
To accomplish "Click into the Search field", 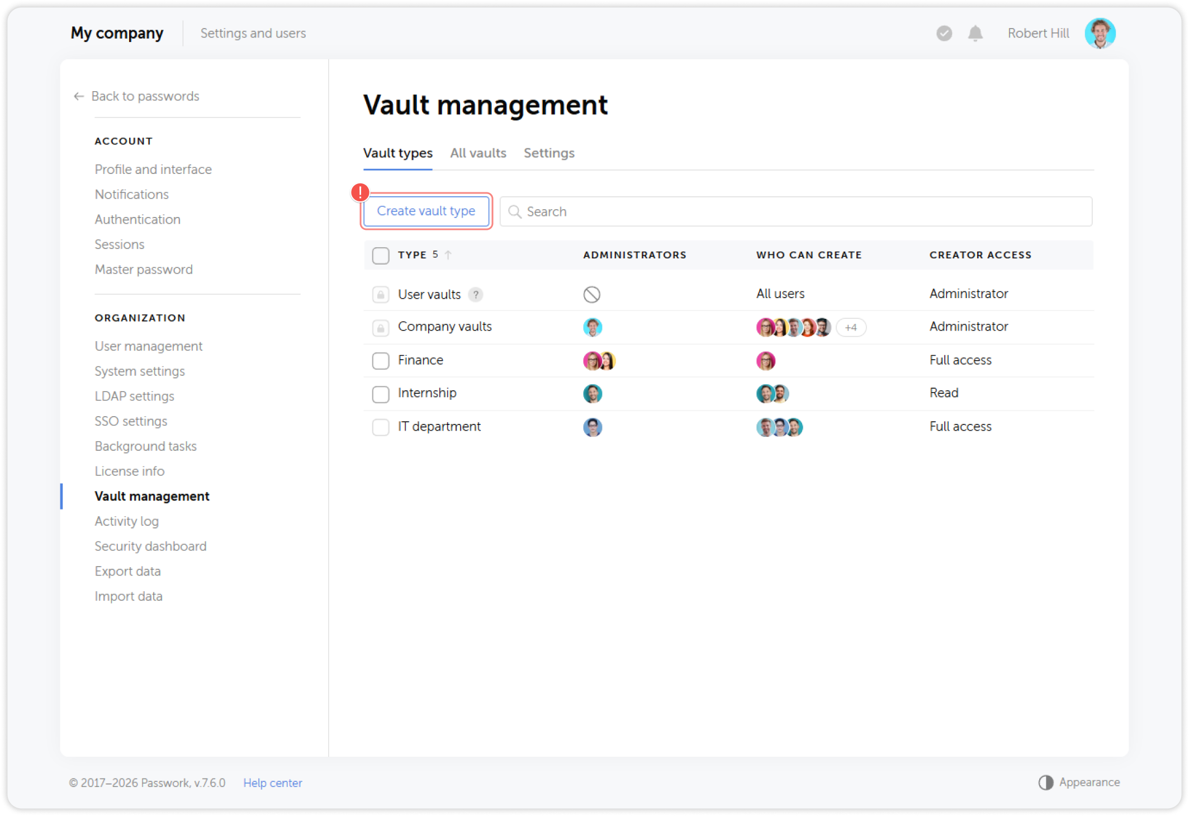I will (795, 211).
